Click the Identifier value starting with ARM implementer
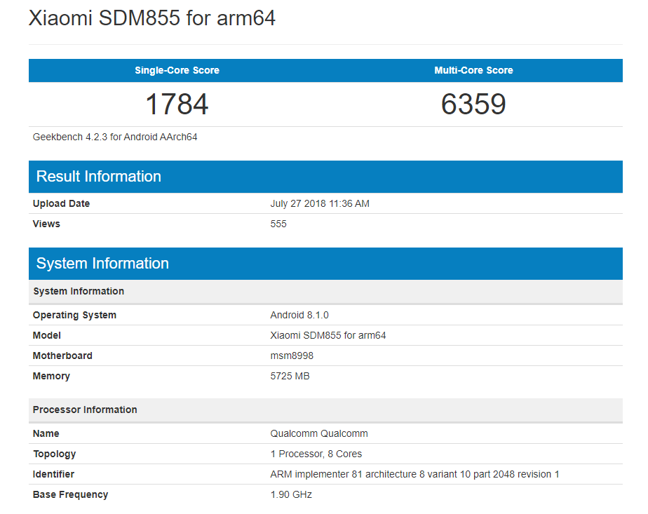 (x=412, y=474)
